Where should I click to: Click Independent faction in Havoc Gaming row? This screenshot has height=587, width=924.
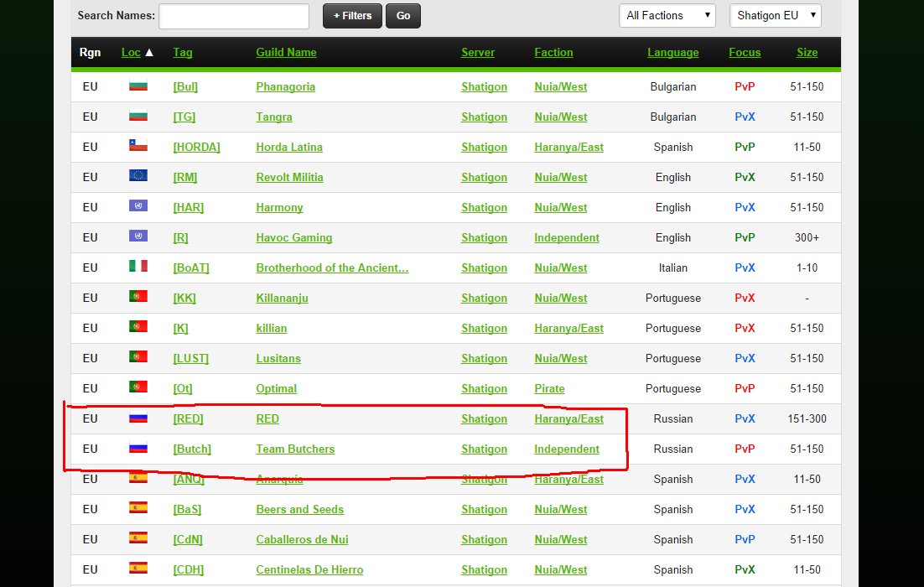click(567, 237)
